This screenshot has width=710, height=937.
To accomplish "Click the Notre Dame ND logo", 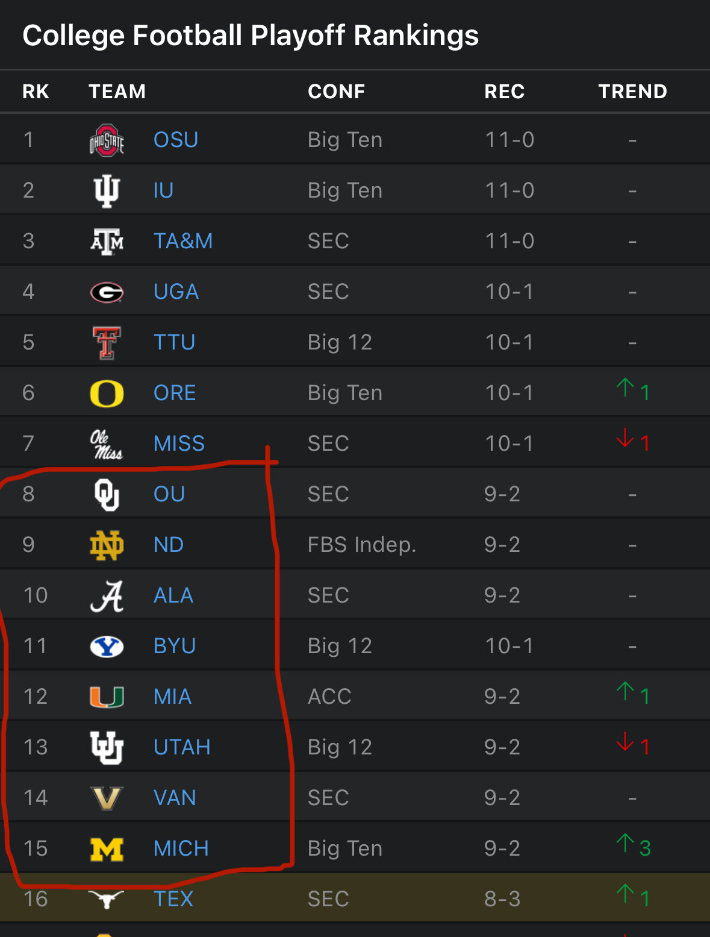I will pyautogui.click(x=107, y=545).
